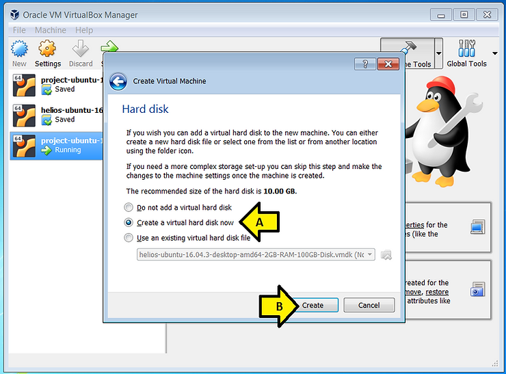Click the green Start arrow toolbar icon
Image resolution: width=506 pixels, height=374 pixels.
click(109, 46)
